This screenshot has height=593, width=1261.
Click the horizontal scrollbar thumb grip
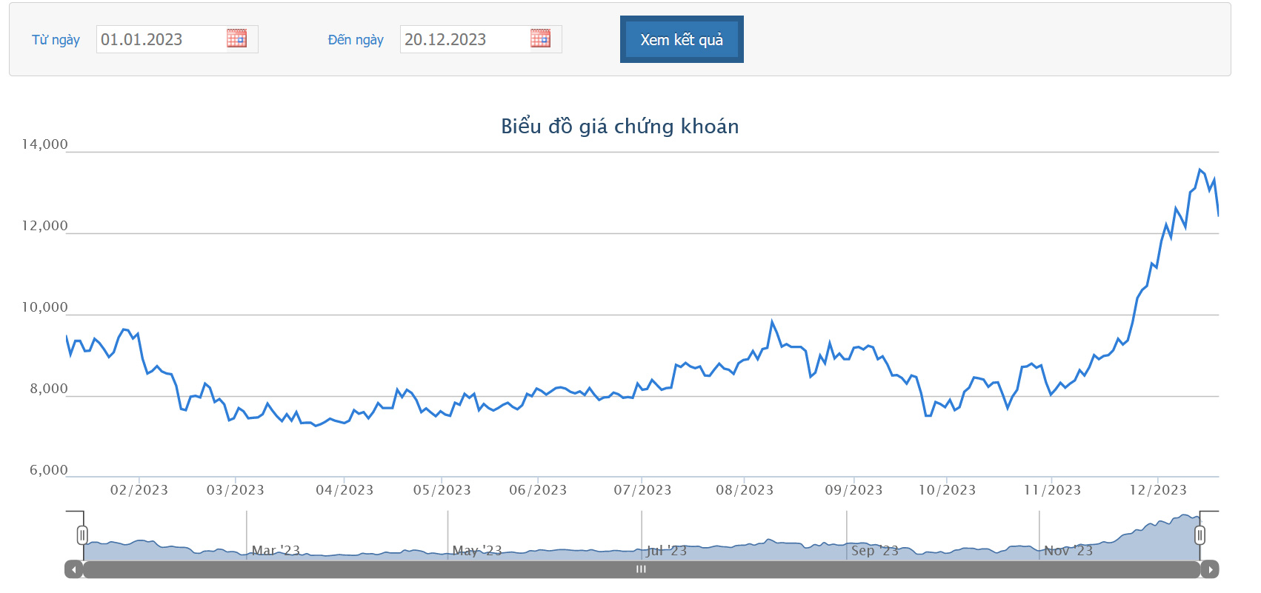tap(641, 569)
